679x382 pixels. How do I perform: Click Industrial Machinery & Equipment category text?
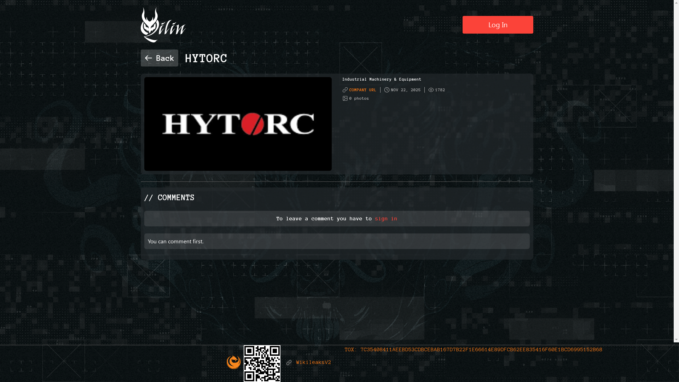click(382, 79)
